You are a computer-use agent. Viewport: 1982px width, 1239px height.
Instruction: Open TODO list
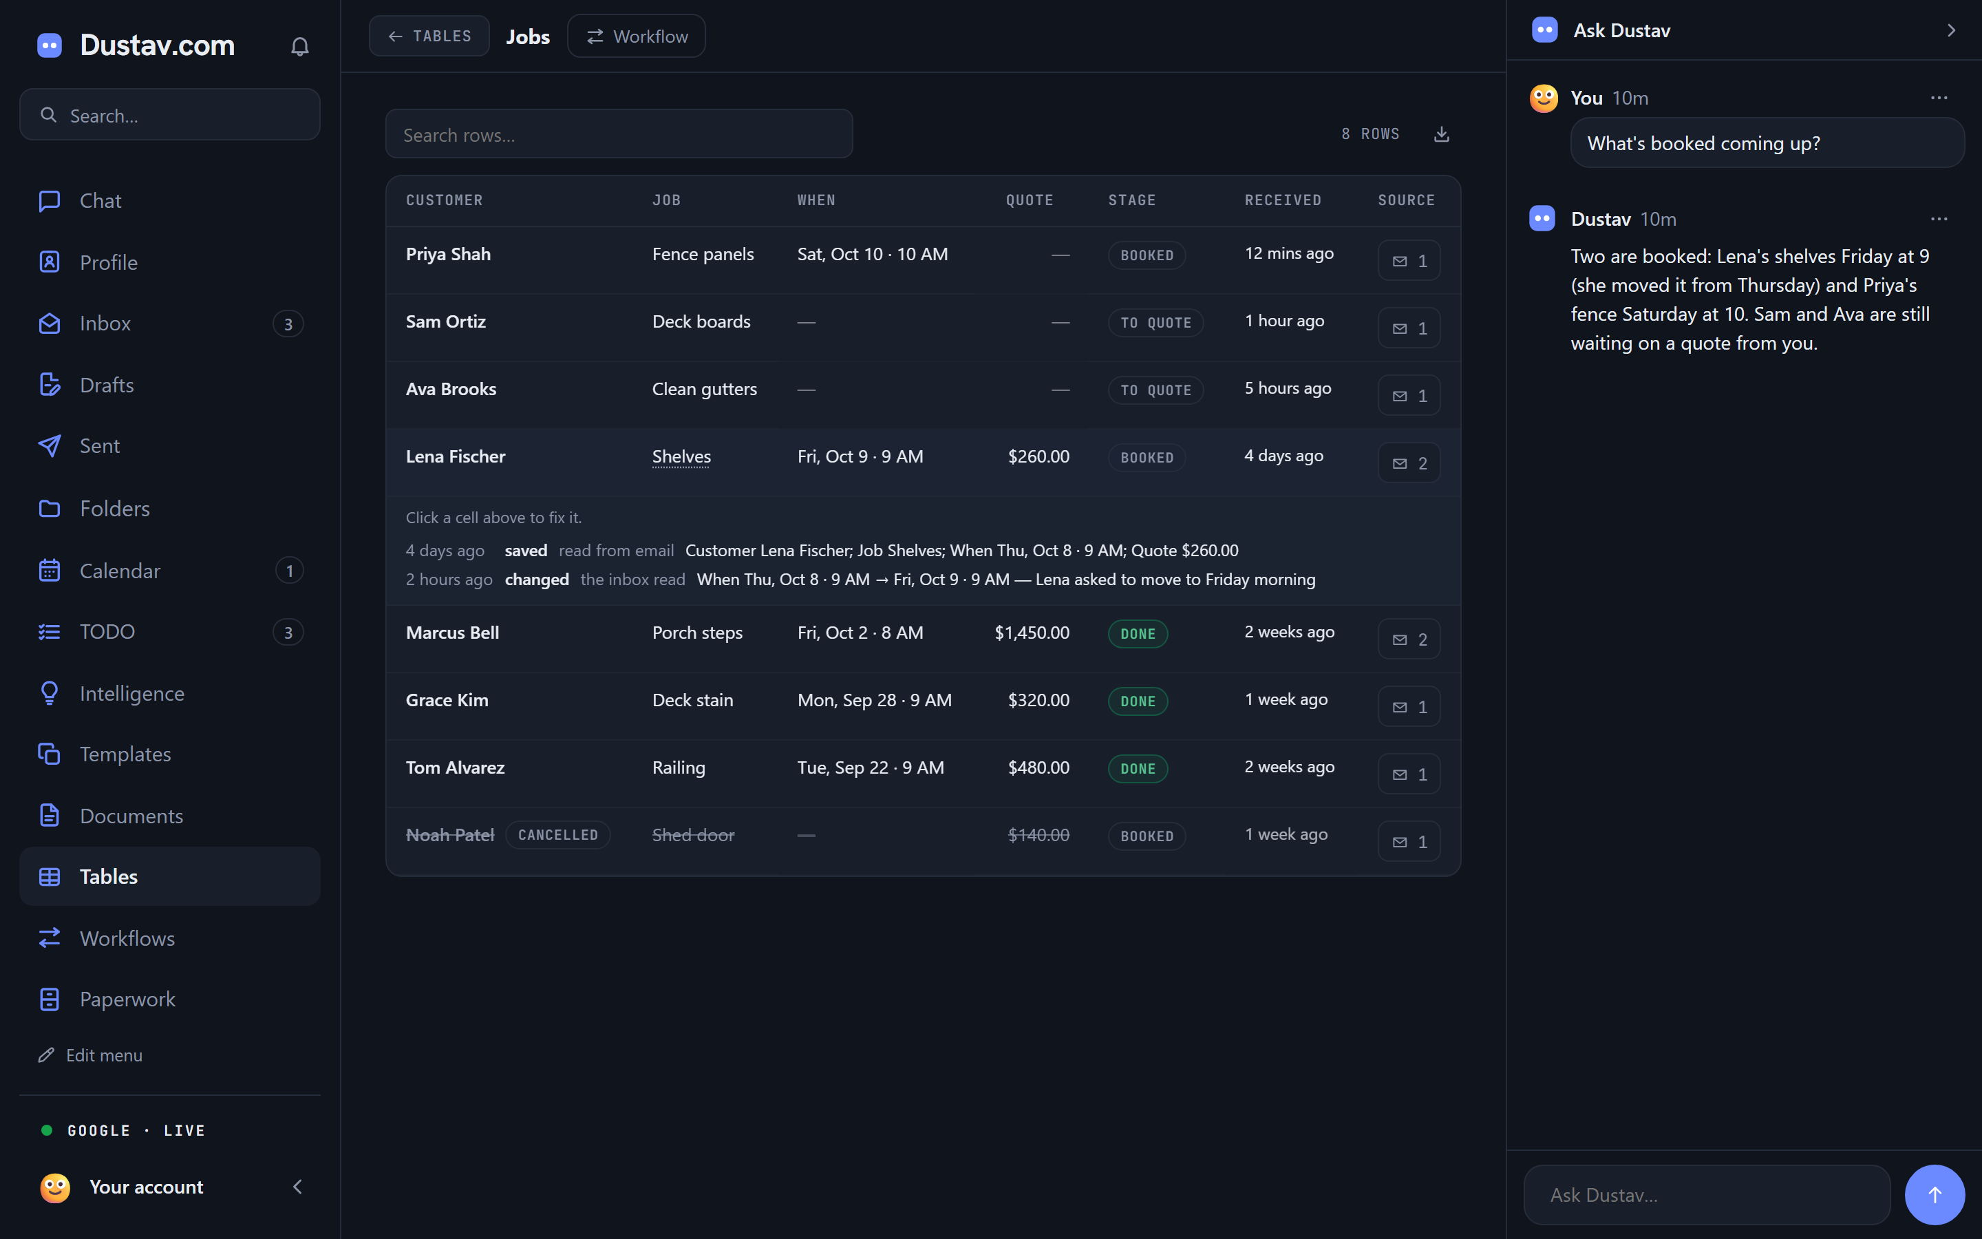pyautogui.click(x=169, y=632)
